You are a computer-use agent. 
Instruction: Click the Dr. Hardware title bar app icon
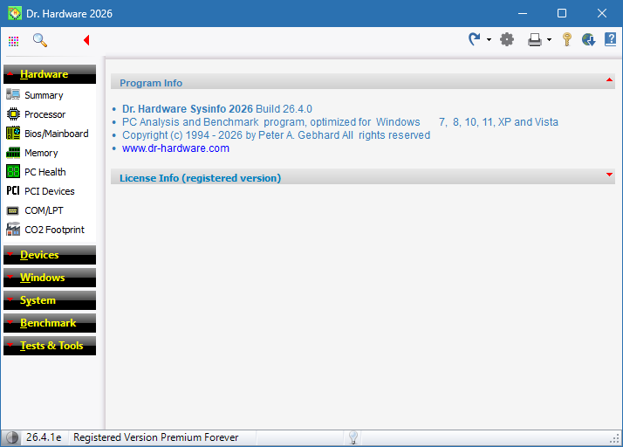point(15,13)
